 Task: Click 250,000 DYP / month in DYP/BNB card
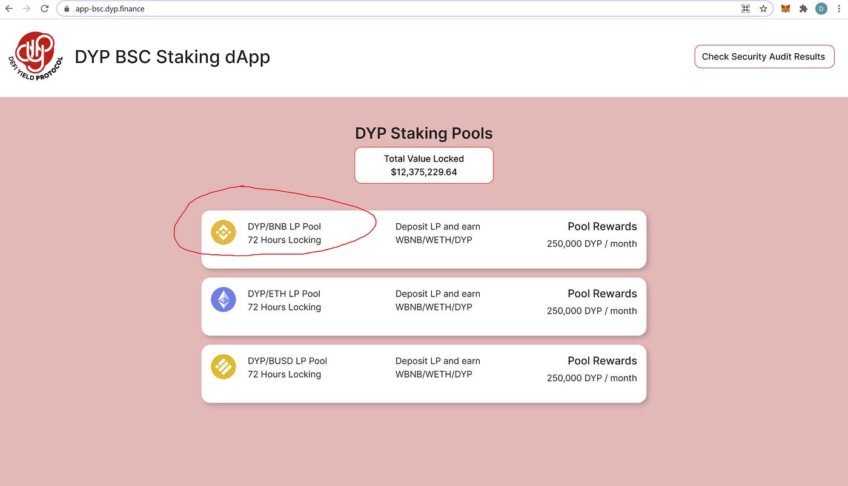click(x=592, y=243)
